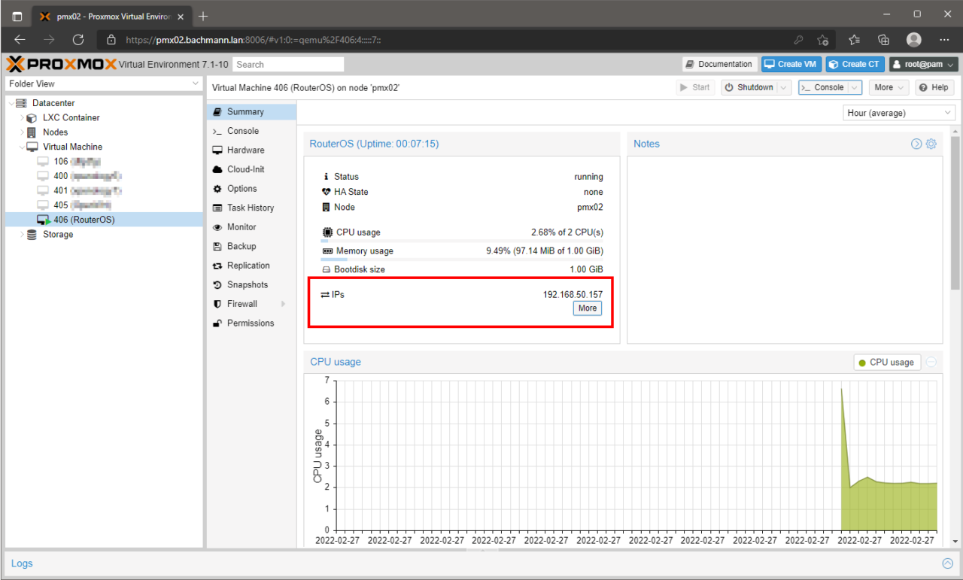Open the Summary tab
The image size is (963, 580).
point(251,111)
